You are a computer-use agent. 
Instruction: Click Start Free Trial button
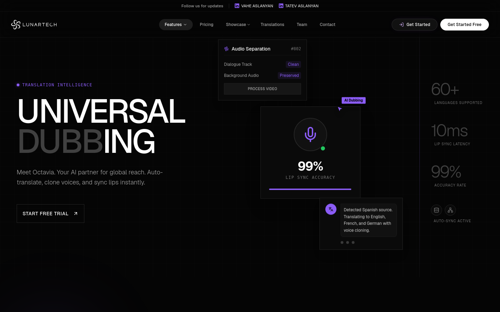pyautogui.click(x=50, y=214)
